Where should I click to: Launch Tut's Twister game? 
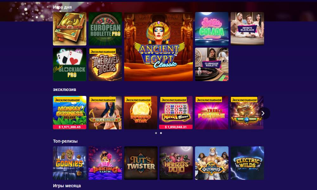pyautogui.click(x=141, y=163)
